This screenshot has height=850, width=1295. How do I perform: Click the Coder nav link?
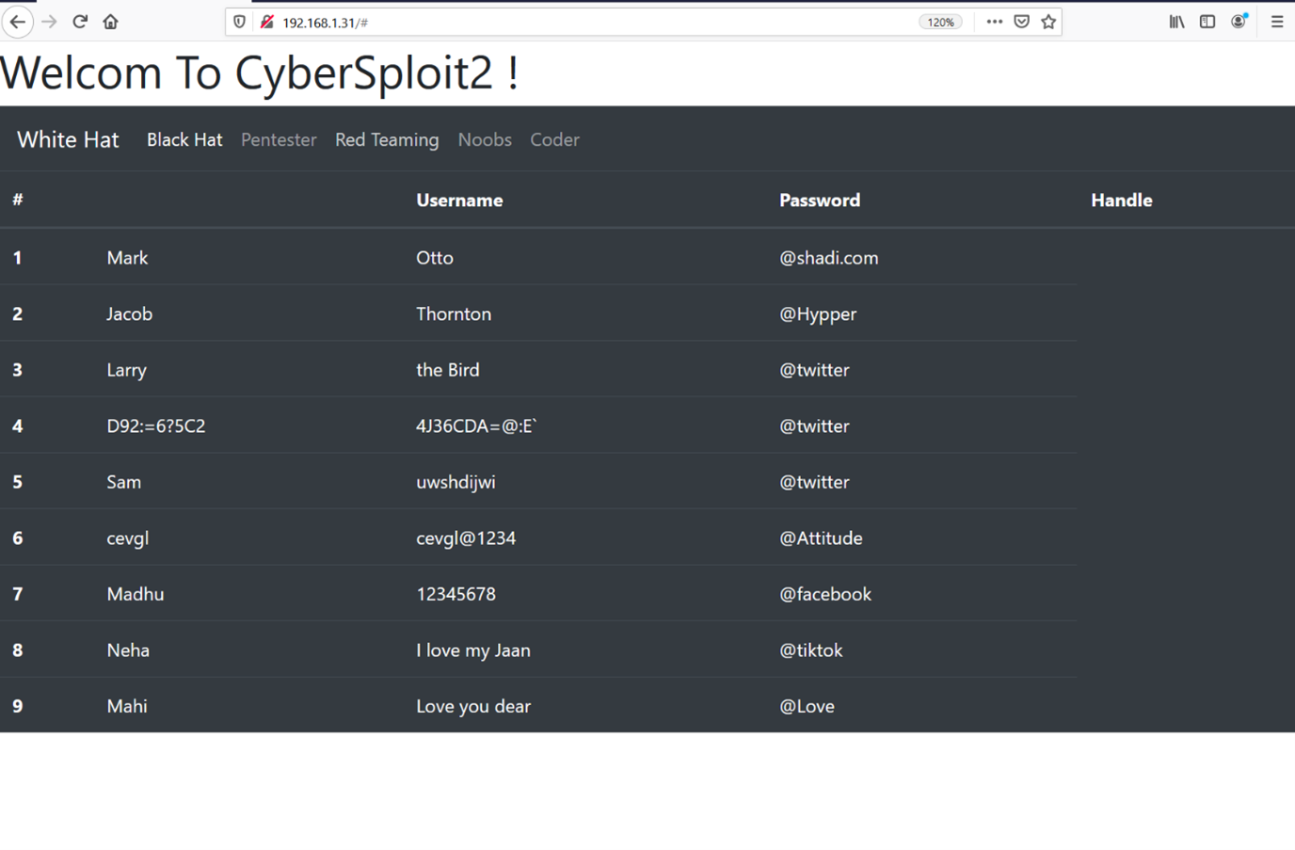coord(554,140)
